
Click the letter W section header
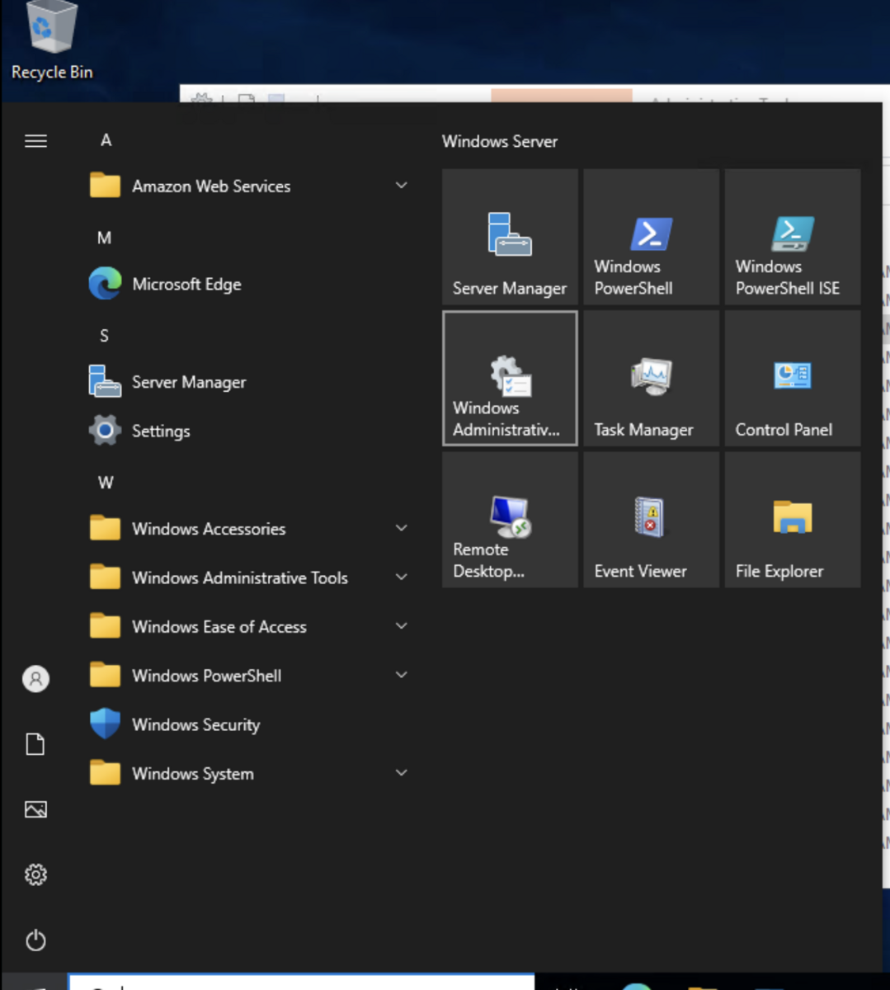coord(106,483)
